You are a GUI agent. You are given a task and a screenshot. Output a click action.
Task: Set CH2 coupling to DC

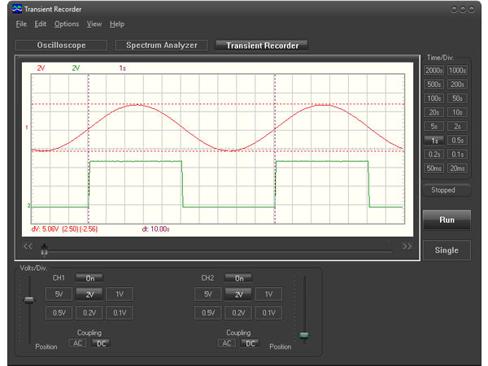(x=251, y=343)
